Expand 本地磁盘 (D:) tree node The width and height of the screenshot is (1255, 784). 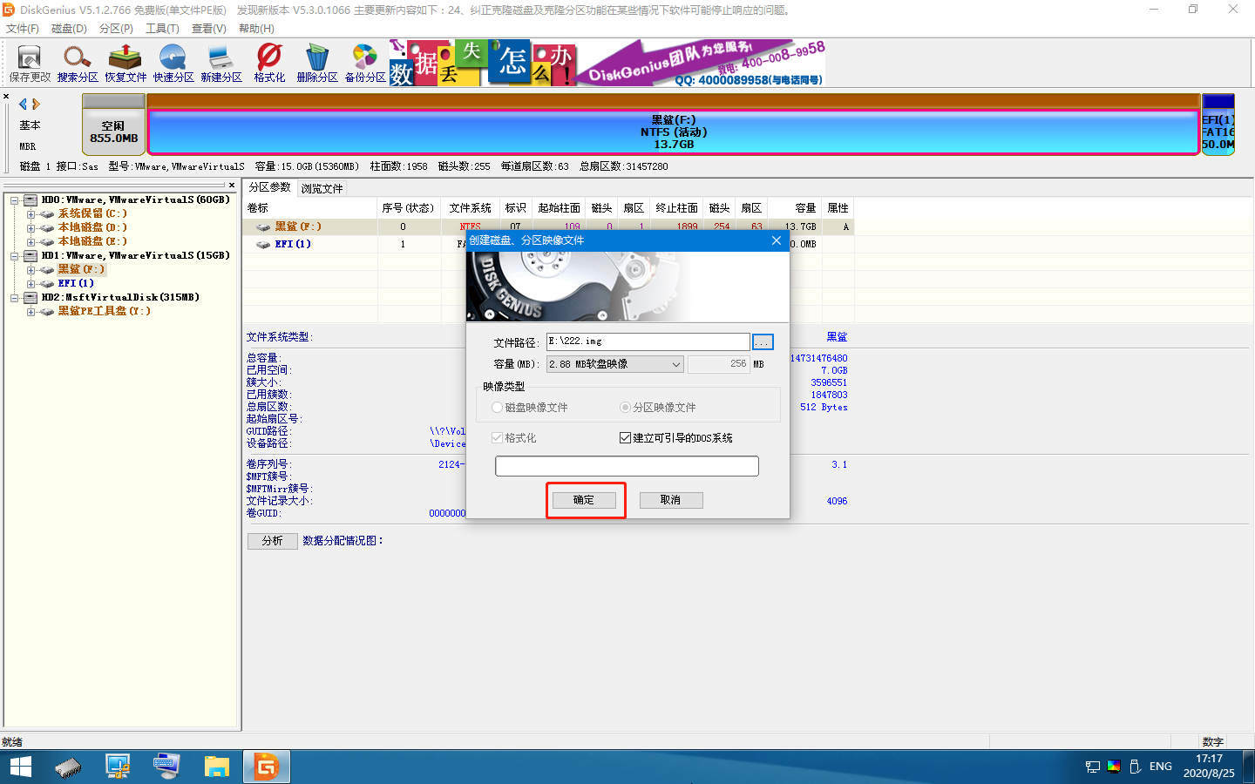tap(31, 228)
